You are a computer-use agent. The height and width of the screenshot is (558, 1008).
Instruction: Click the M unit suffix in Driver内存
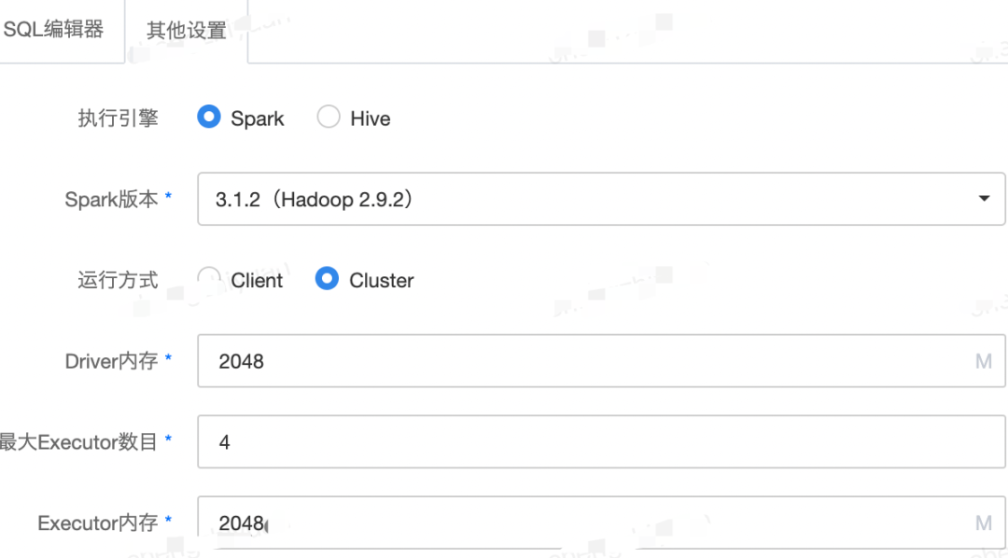(x=983, y=361)
